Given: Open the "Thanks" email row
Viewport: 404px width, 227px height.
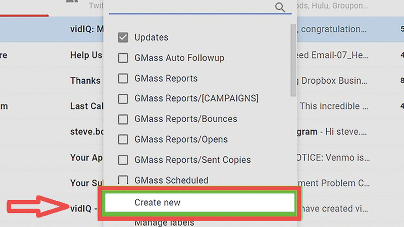Looking at the screenshot, I should pos(85,81).
